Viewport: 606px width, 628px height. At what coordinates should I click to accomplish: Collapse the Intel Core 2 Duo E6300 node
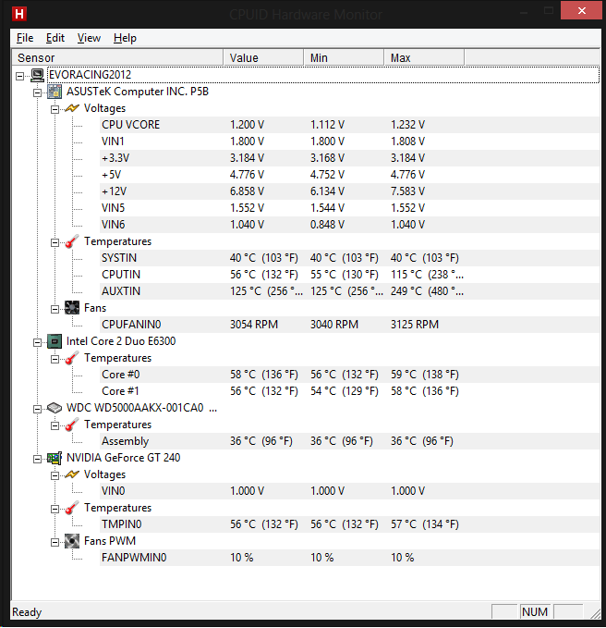click(x=37, y=342)
